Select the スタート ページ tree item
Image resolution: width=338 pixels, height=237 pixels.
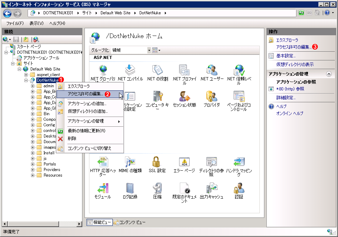(29, 47)
